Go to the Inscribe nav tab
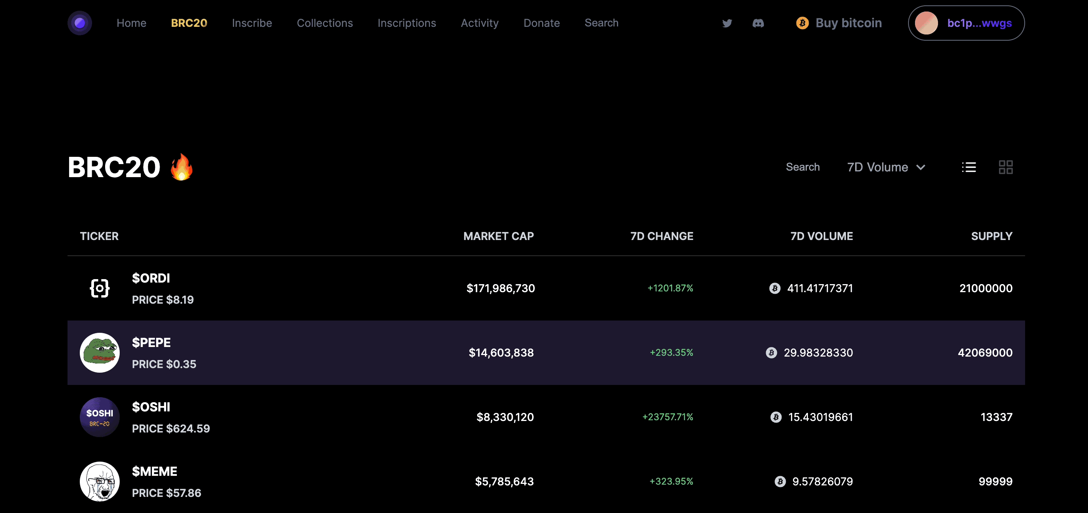This screenshot has width=1088, height=513. [252, 23]
